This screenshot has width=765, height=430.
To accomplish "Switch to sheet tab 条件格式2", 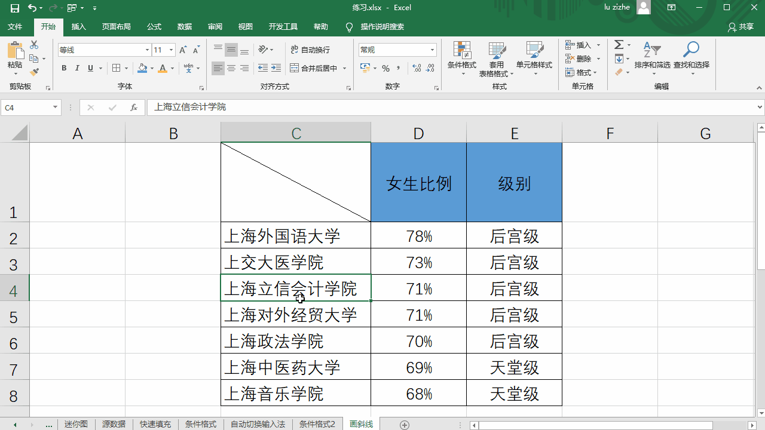I will tap(317, 424).
